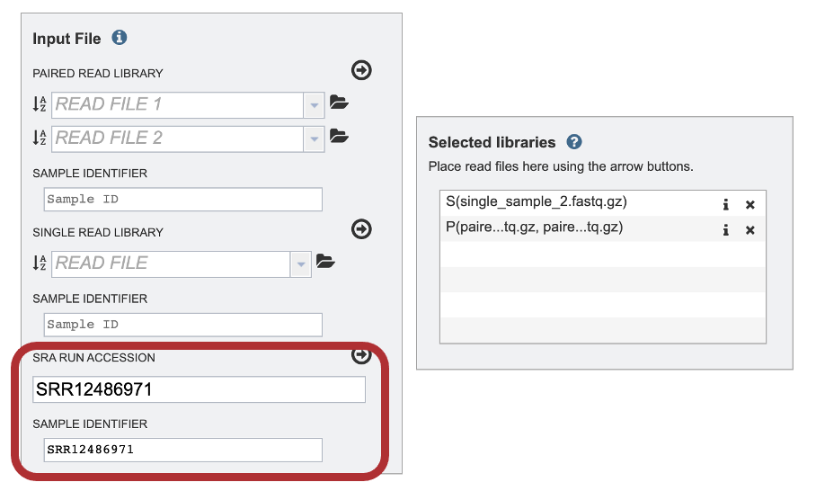Click the Input File info icon

(x=120, y=38)
